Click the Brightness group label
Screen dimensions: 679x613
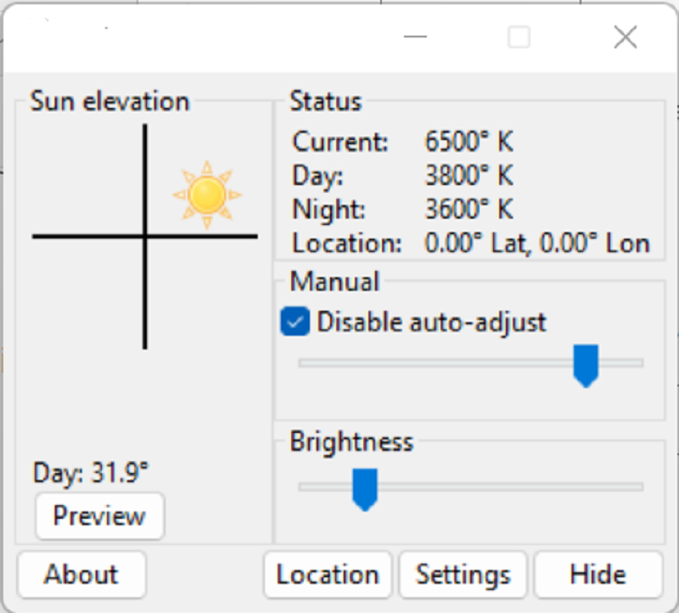coord(351,441)
